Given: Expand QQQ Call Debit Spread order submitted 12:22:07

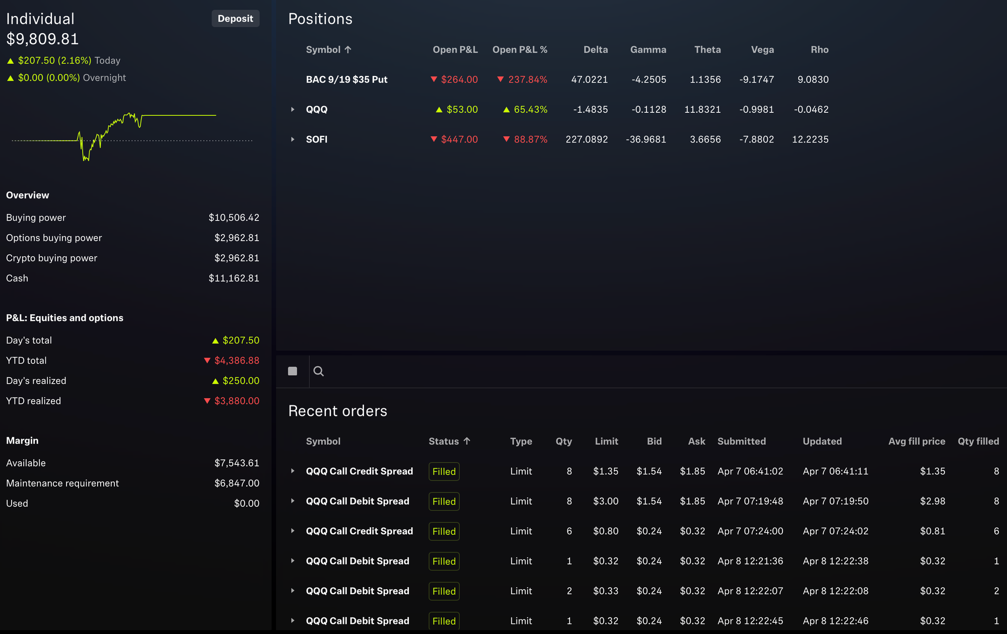Looking at the screenshot, I should (x=293, y=591).
